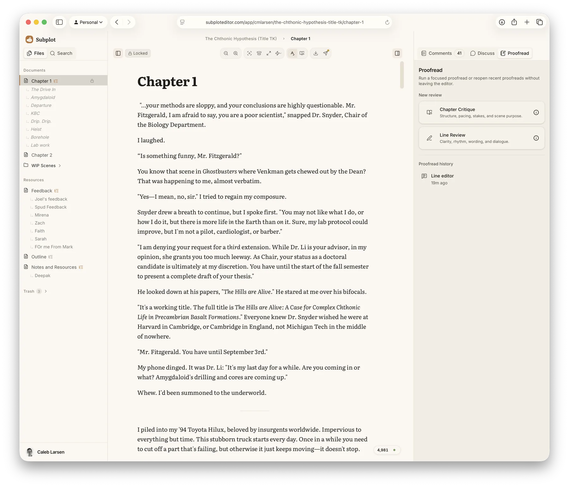Image resolution: width=569 pixels, height=487 pixels.
Task: Click the download export icon
Action: [x=316, y=53]
